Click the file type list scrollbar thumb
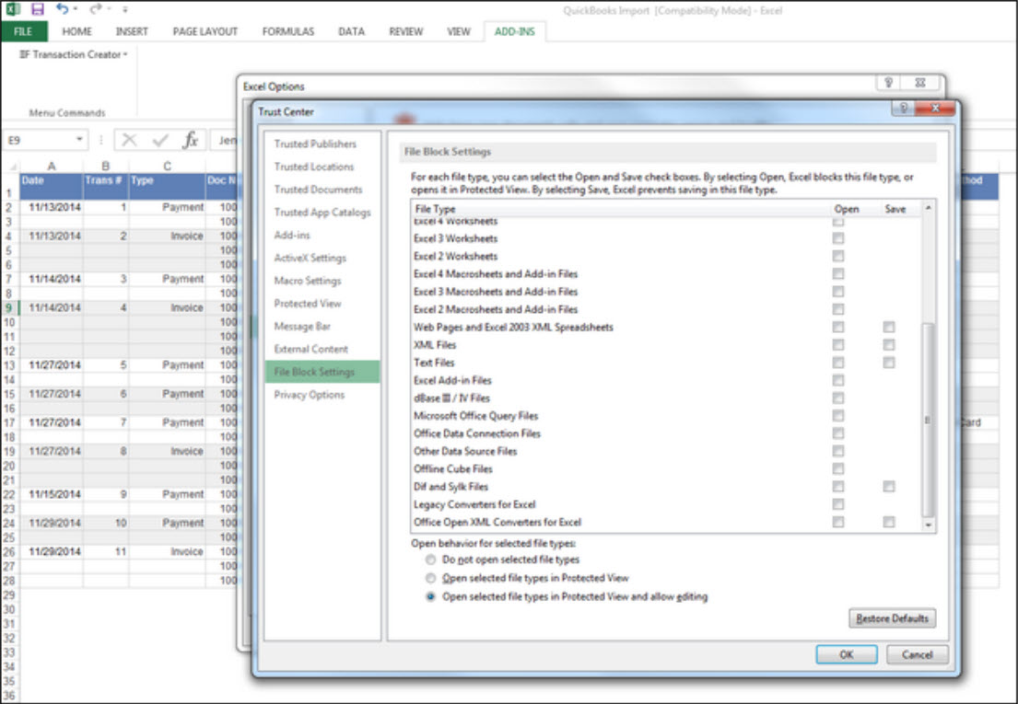This screenshot has height=704, width=1018. [928, 420]
